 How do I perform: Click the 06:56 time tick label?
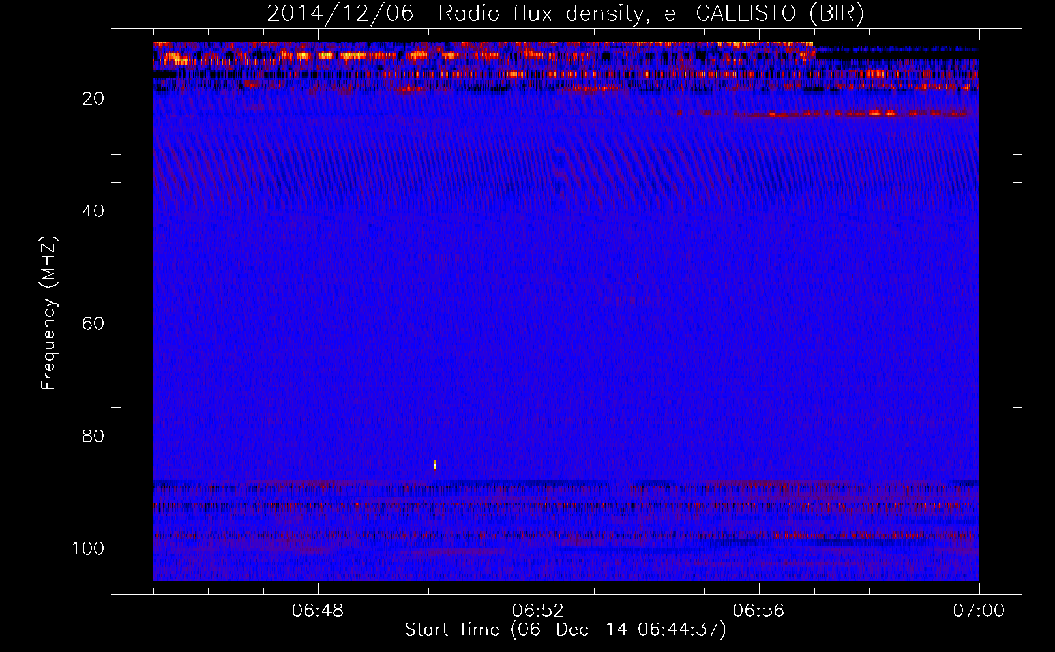point(759,611)
